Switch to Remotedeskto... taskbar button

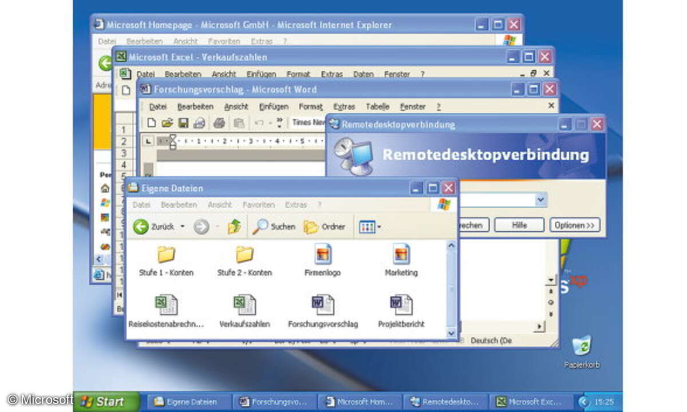click(445, 402)
